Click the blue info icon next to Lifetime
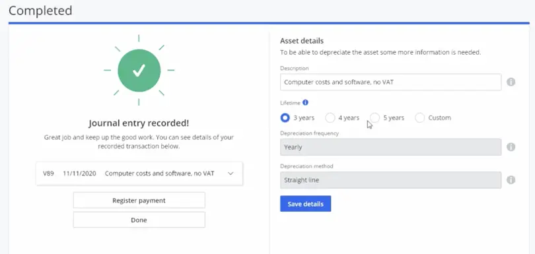535x254 pixels. pos(305,102)
